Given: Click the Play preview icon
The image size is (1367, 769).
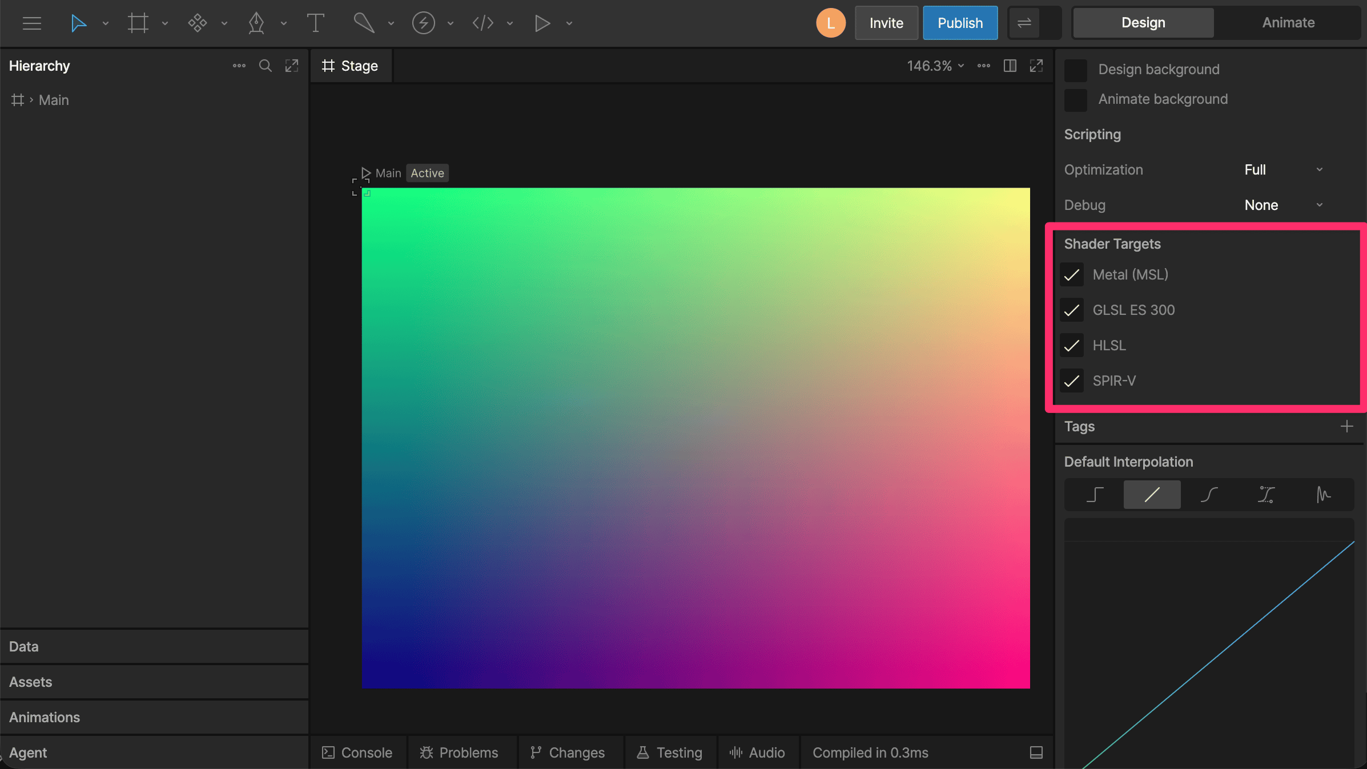Looking at the screenshot, I should [542, 23].
